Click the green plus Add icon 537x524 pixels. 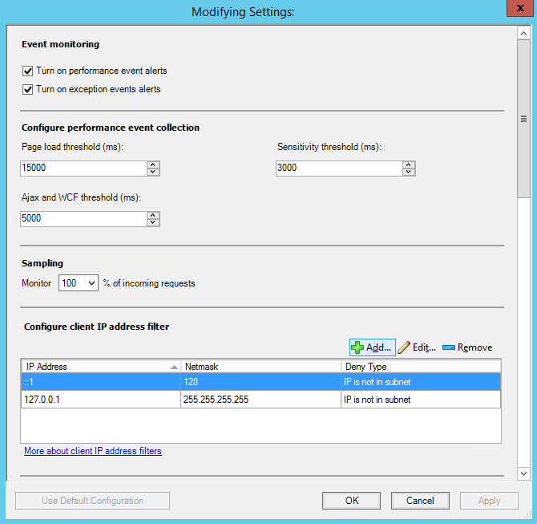coord(357,347)
